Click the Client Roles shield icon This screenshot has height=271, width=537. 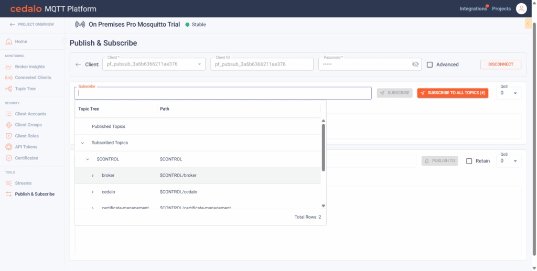(9, 136)
